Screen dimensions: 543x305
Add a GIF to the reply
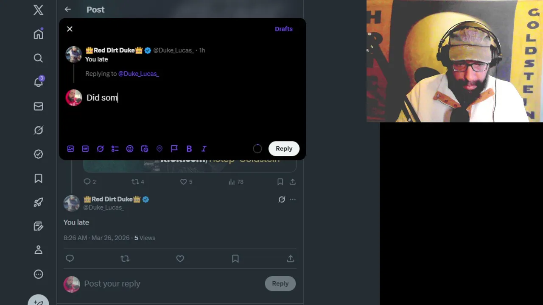[85, 149]
